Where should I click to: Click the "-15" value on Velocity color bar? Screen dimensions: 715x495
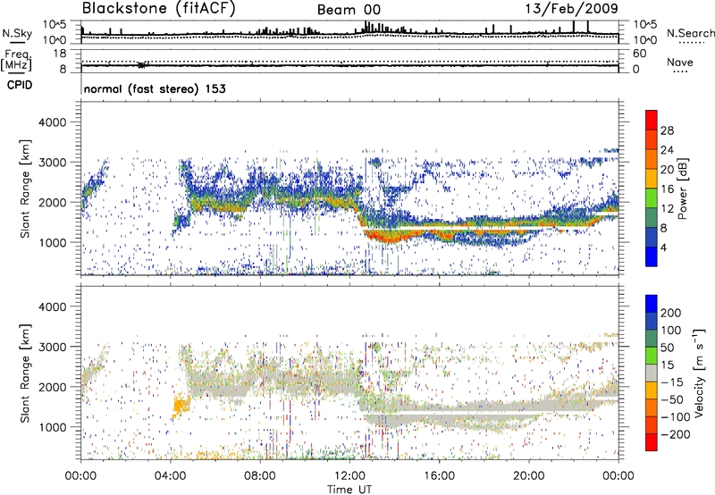(672, 382)
